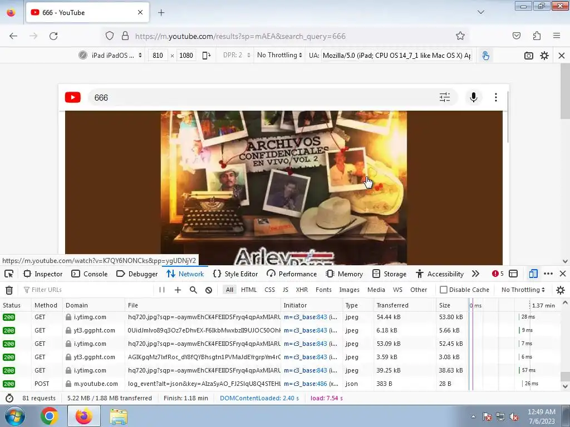The width and height of the screenshot is (570, 427).
Task: Click the YouTube logo icon
Action: (73, 97)
